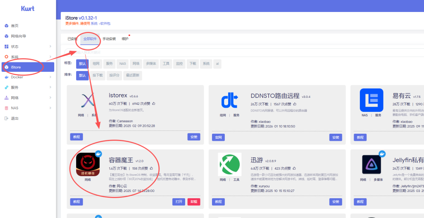Expand the 网络 sidebar menu chevron
The width and height of the screenshot is (424, 218).
(x=50, y=98)
